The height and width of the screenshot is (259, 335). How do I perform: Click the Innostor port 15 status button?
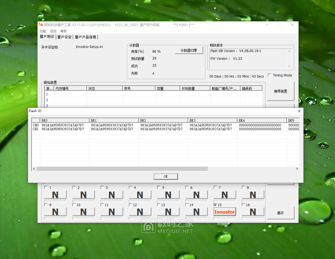coord(225,212)
